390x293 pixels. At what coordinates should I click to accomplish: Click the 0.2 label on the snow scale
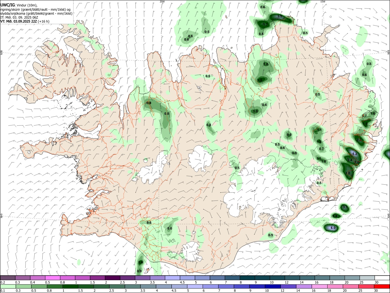(2, 283)
